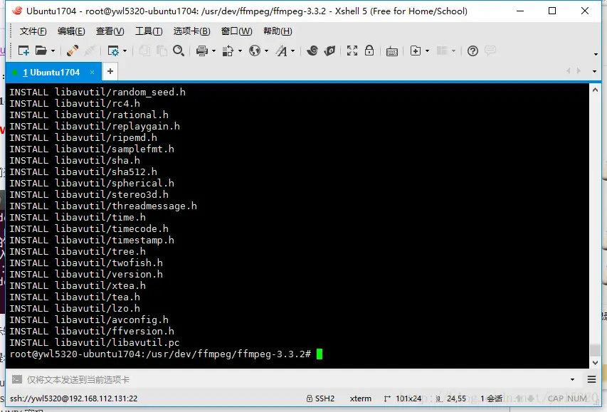Click the Lock screen padlock icon
This screenshot has height=412, width=607.
369,51
